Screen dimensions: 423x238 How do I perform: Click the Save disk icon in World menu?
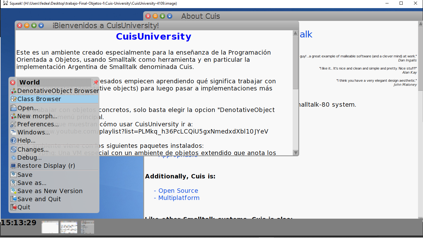13,175
